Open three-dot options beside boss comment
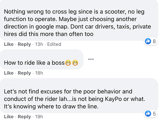The height and width of the screenshot is (120, 161). (91, 59)
